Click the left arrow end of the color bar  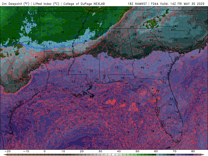pos(5,155)
